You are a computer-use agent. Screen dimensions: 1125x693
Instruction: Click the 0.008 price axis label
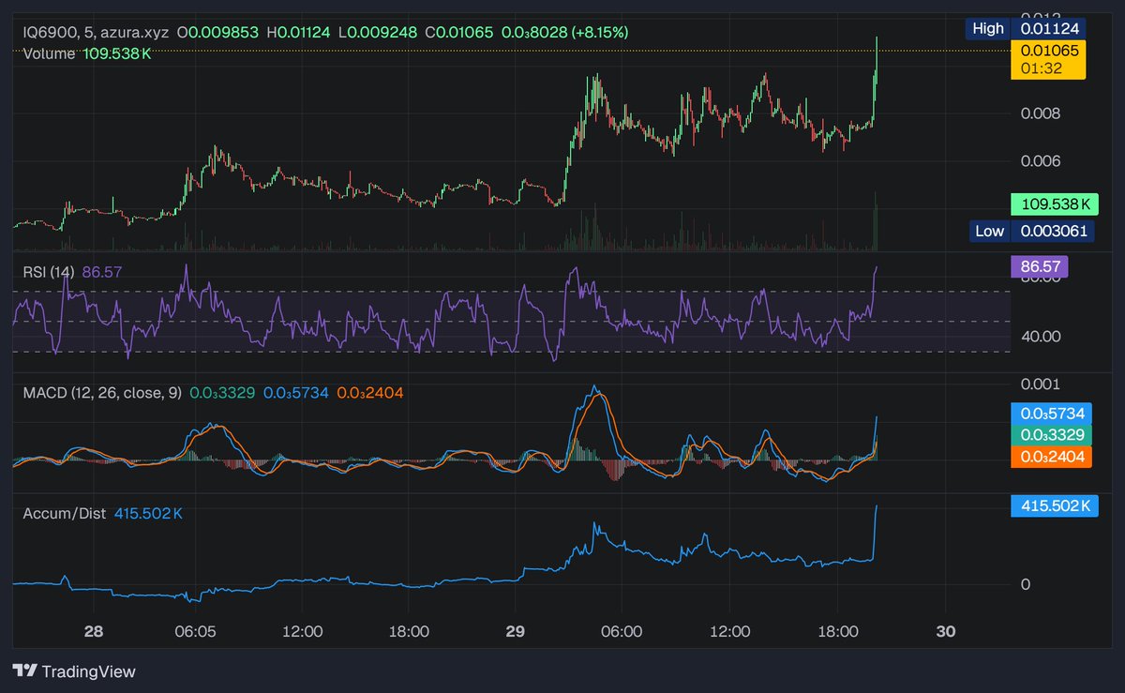1040,113
